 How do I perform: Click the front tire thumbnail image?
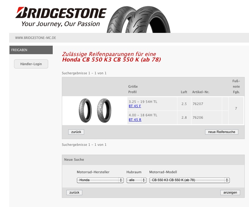tap(85, 111)
